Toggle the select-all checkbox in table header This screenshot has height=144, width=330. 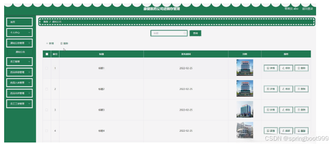point(47,54)
